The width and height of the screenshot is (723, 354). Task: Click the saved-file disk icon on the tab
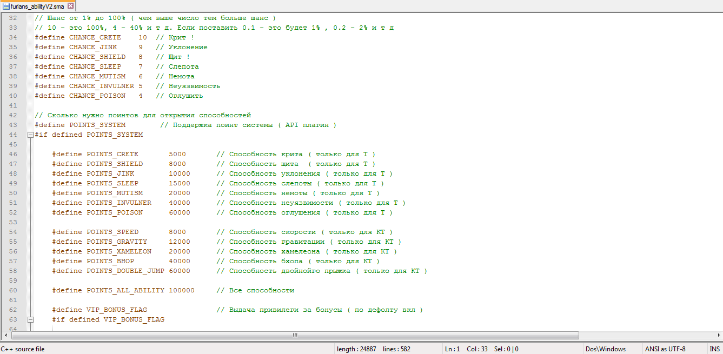6,6
